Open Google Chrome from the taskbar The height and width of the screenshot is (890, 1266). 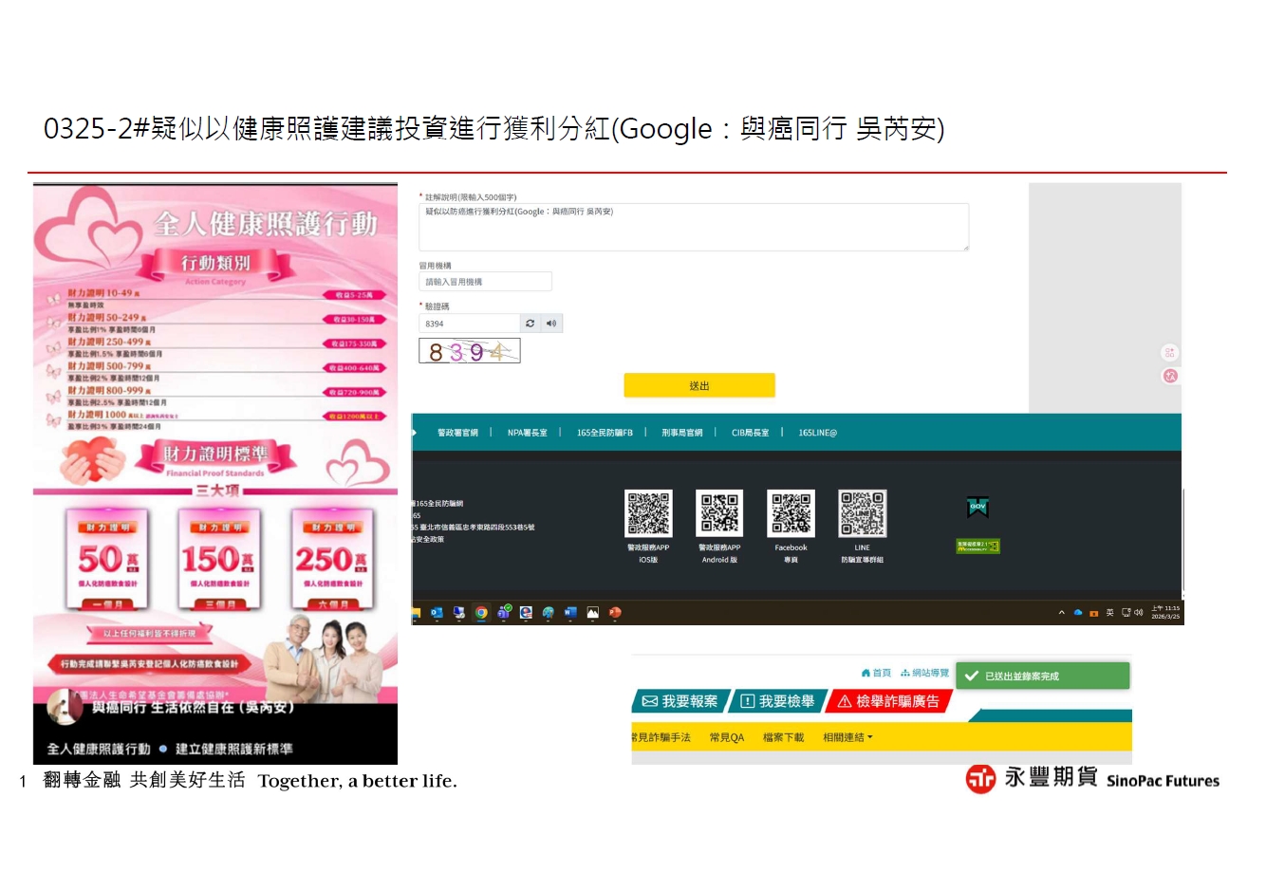click(481, 613)
